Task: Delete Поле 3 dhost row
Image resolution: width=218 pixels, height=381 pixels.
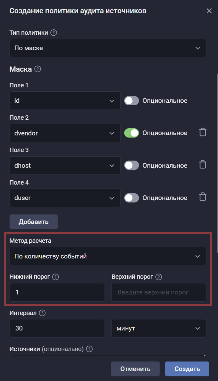Action: pyautogui.click(x=203, y=165)
